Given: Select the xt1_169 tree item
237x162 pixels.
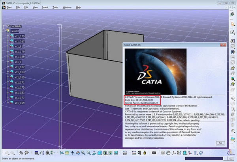Looking at the screenshot, I should pos(19,103).
